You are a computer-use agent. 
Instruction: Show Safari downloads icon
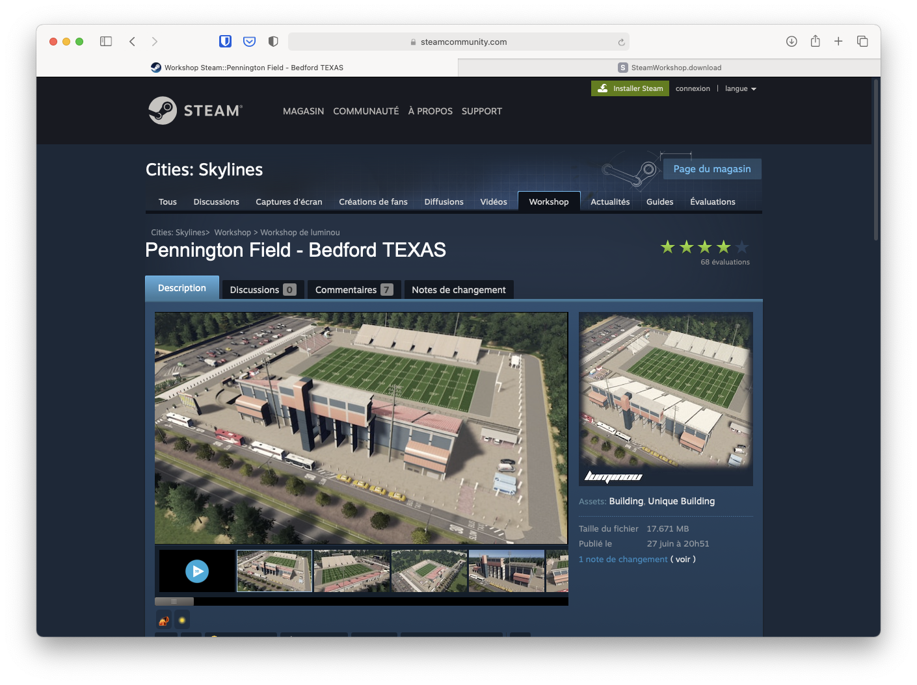point(791,42)
